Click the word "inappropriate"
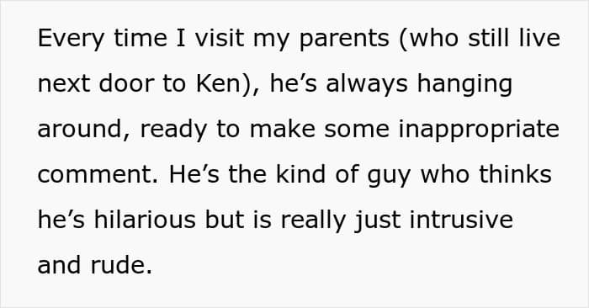This screenshot has width=589, height=308. pos(479,130)
